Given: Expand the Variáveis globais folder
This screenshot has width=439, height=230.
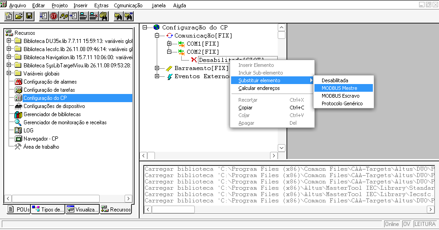Looking at the screenshot, I should [x=9, y=73].
